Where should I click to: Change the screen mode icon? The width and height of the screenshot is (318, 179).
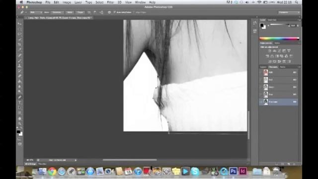click(20, 144)
